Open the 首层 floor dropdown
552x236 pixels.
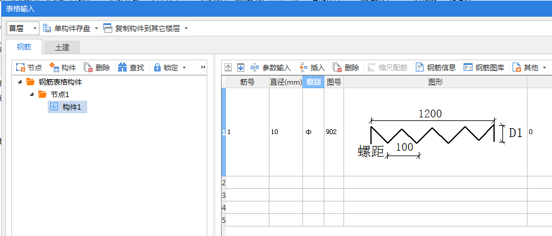(23, 29)
